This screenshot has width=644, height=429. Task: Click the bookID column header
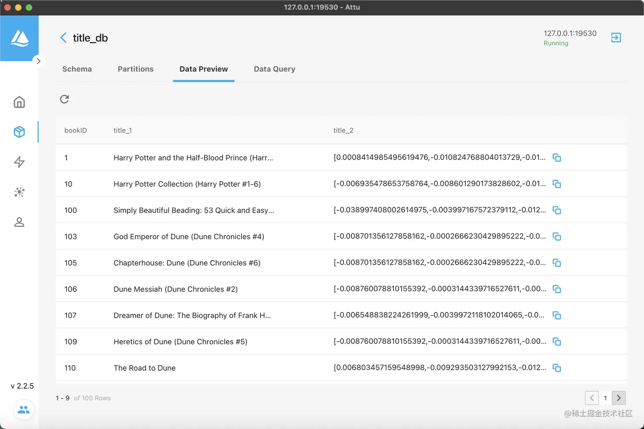75,130
